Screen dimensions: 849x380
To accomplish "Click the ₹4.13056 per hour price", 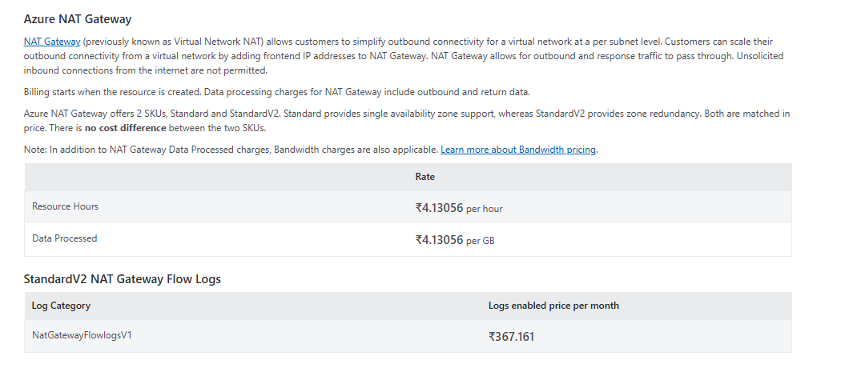I will 458,208.
